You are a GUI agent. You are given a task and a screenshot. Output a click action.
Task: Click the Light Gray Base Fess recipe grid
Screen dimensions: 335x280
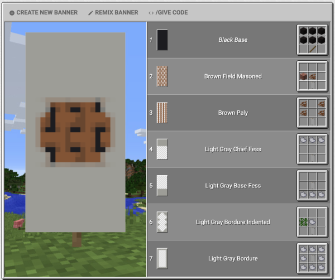(310, 186)
